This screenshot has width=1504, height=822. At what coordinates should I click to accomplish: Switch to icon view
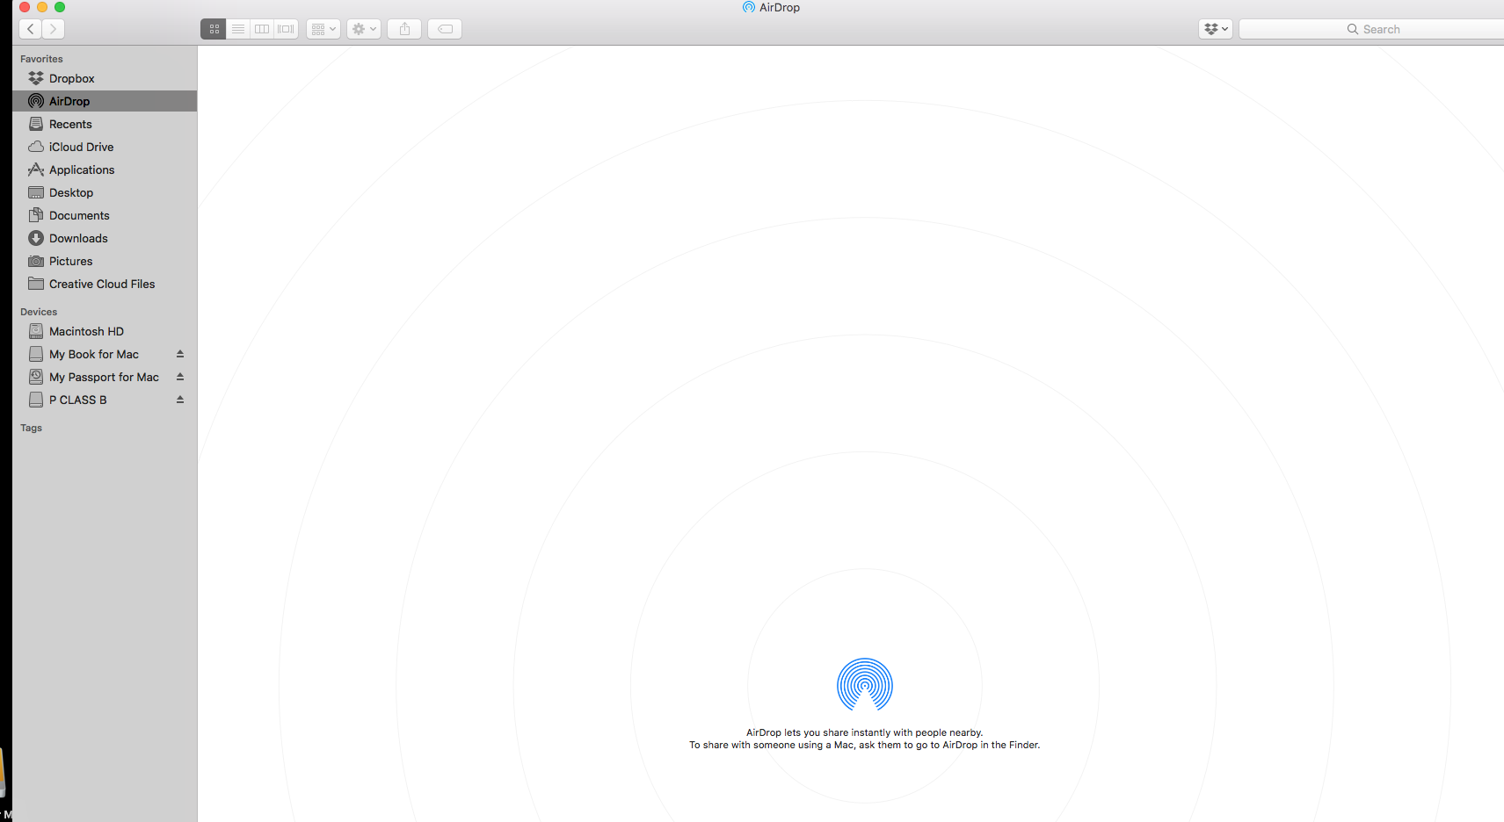coord(214,29)
